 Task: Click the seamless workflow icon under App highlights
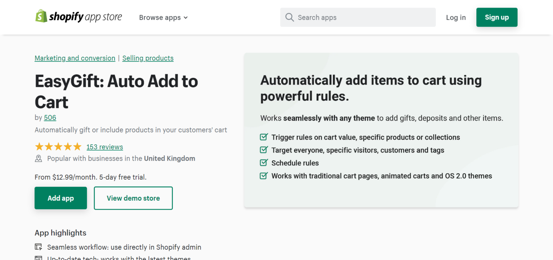38,247
